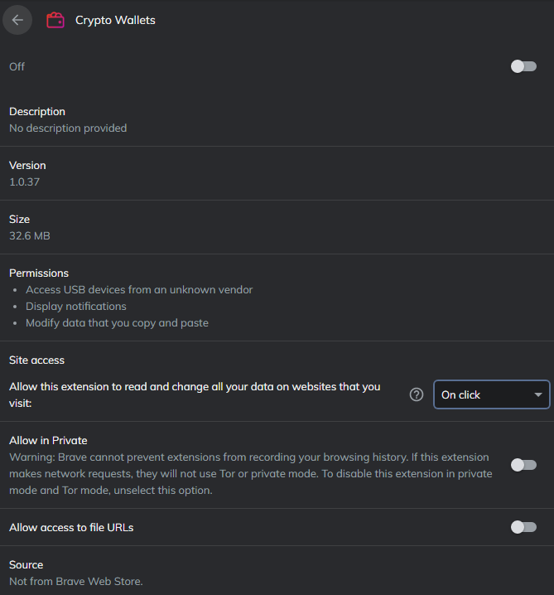
Task: Enable Allow access to file URLs
Action: click(x=523, y=527)
